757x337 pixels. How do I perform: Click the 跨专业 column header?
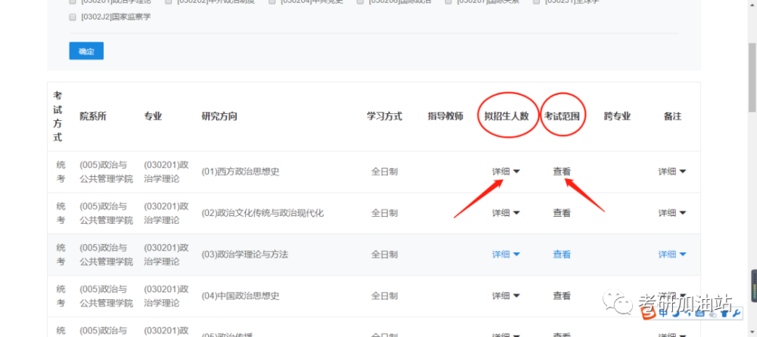pyautogui.click(x=618, y=116)
